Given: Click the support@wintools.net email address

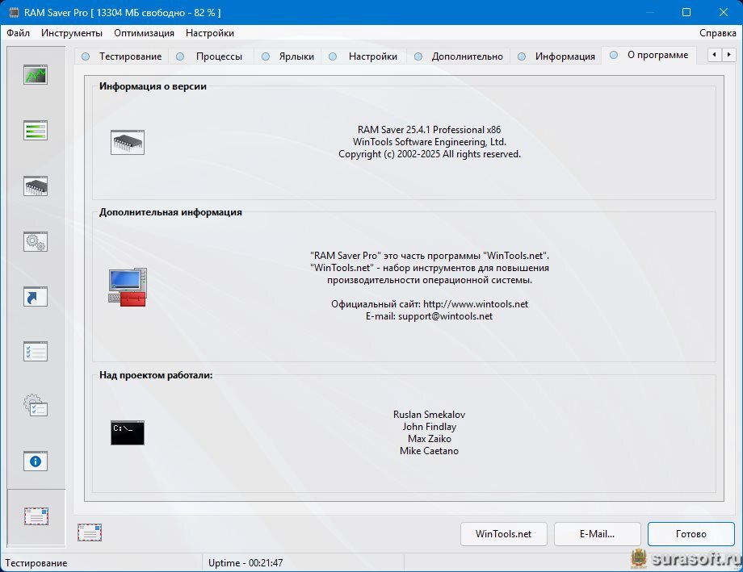Looking at the screenshot, I should (445, 316).
